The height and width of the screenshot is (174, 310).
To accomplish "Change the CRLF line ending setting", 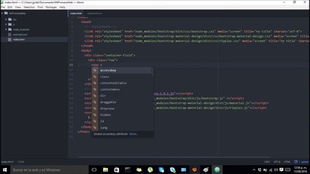I will pos(267,162).
